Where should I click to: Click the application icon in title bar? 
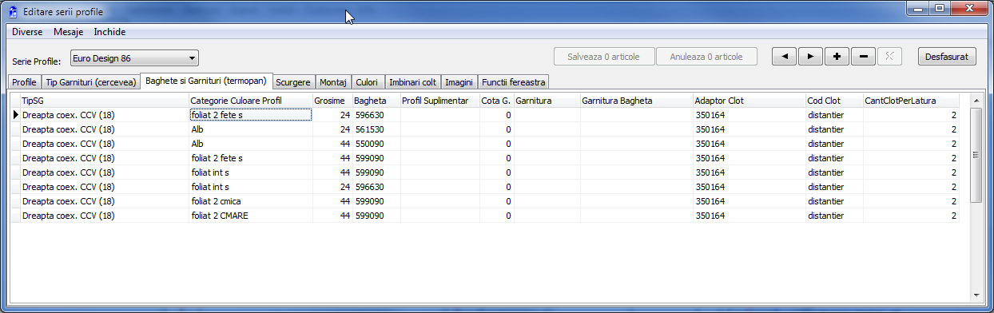click(x=12, y=12)
